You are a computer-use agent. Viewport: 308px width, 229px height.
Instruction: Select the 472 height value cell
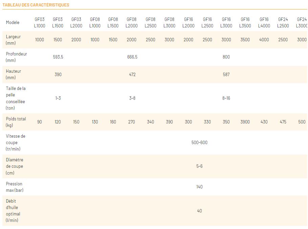[x=132, y=75]
